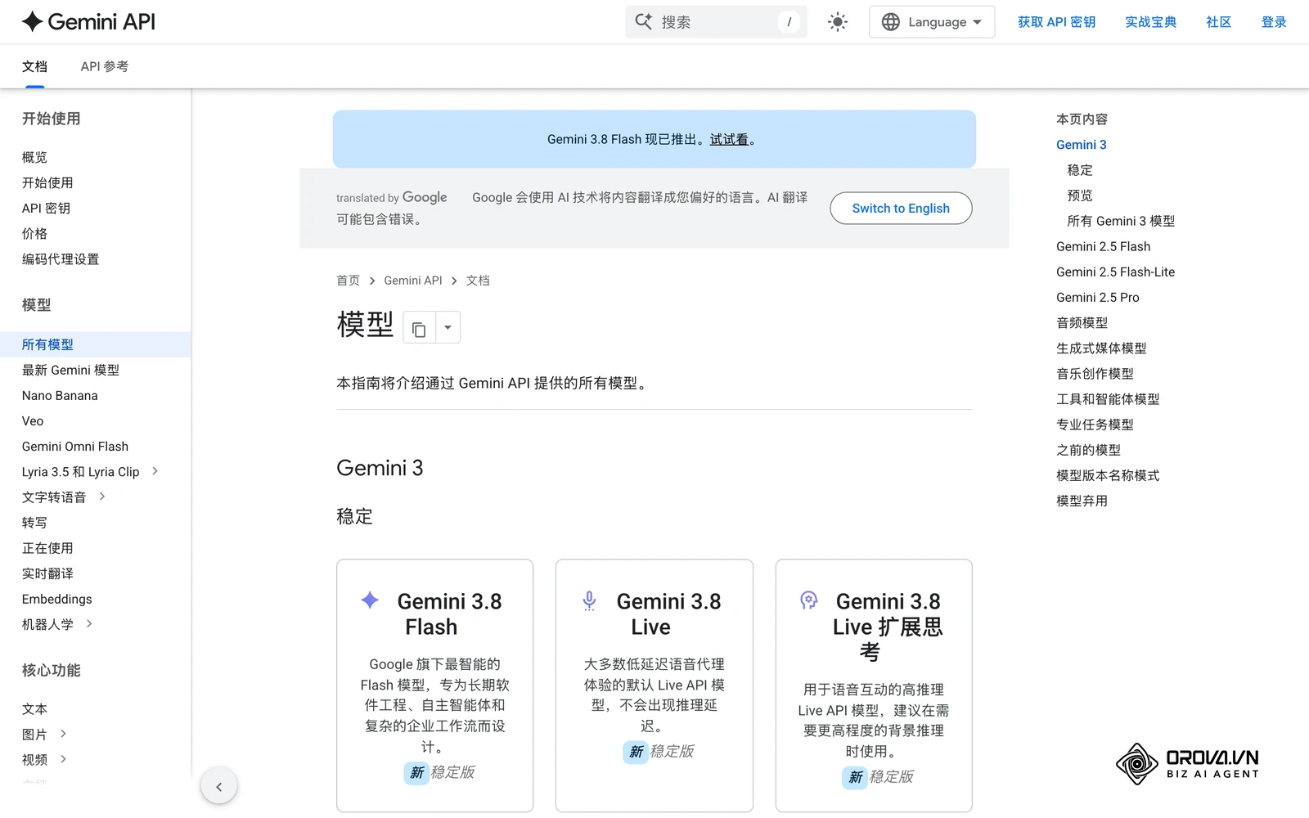Click 首页 in the breadcrumb
This screenshot has width=1309, height=818.
348,281
